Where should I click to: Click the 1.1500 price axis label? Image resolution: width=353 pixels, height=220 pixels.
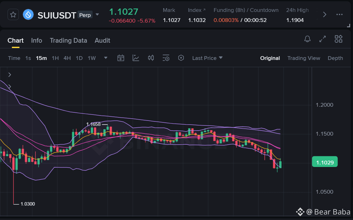324,134
